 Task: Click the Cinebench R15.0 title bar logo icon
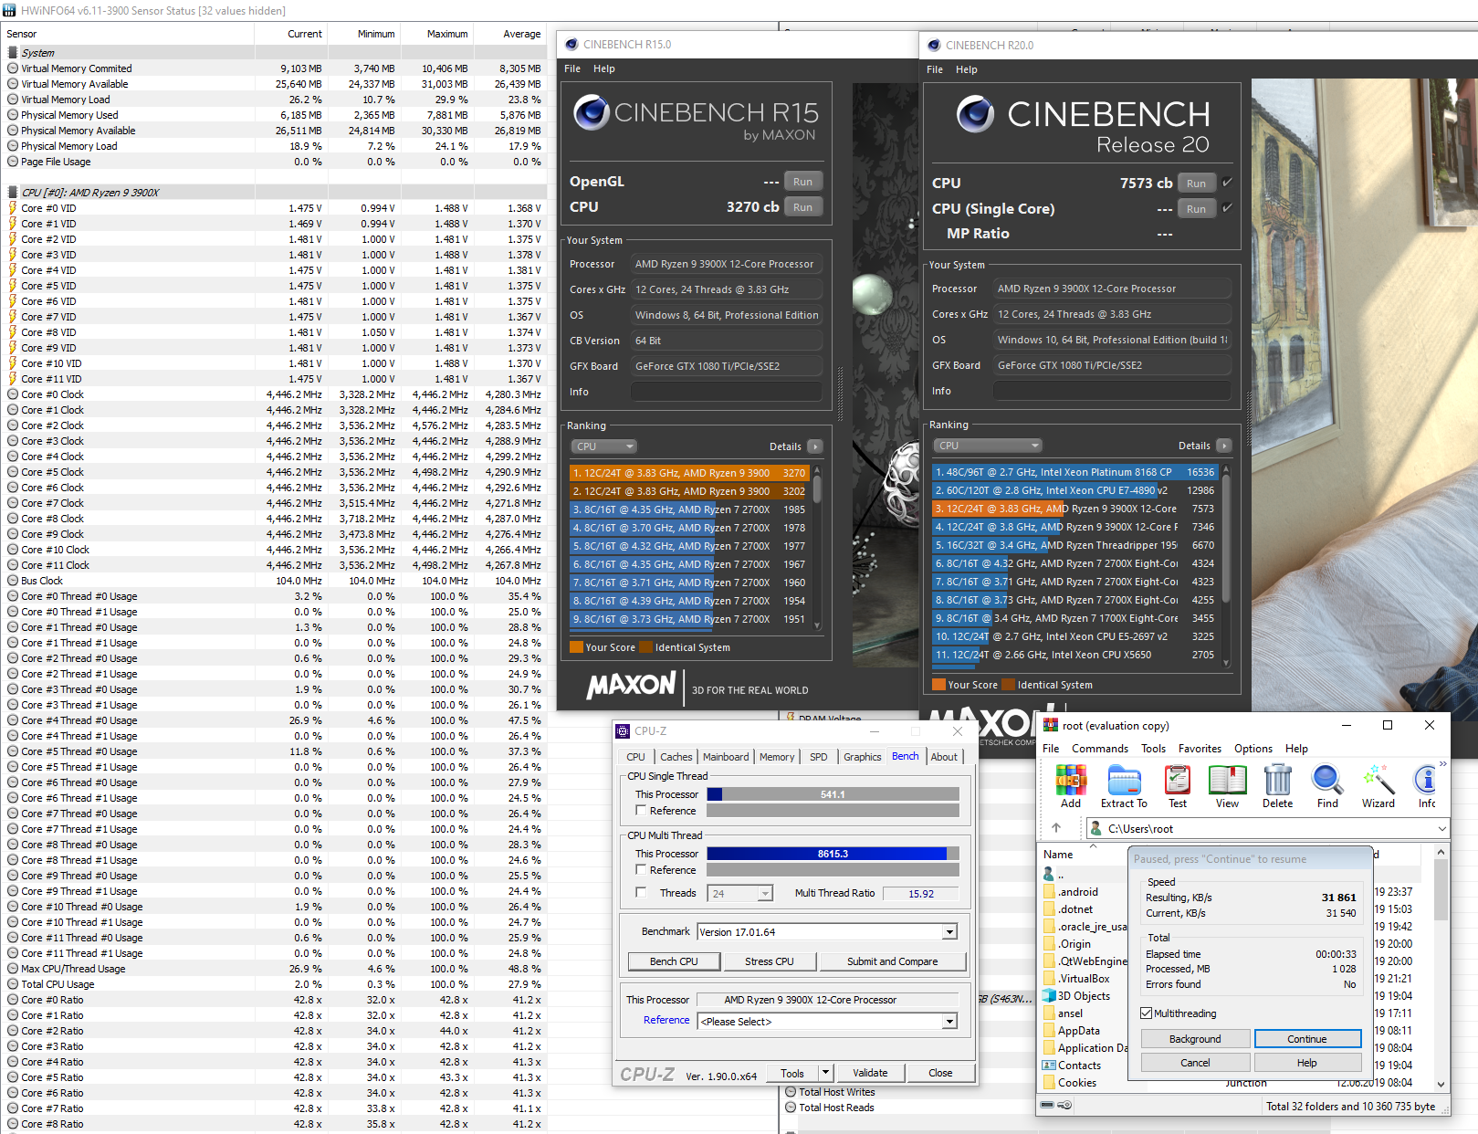(x=571, y=44)
